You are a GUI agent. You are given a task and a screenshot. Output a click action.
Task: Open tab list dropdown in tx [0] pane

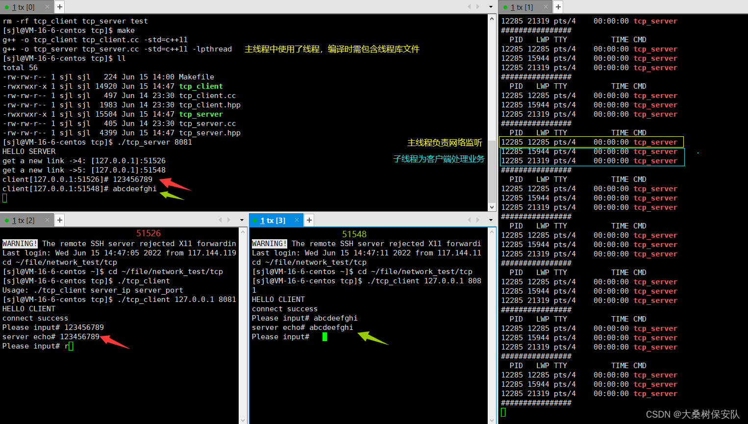(x=491, y=7)
